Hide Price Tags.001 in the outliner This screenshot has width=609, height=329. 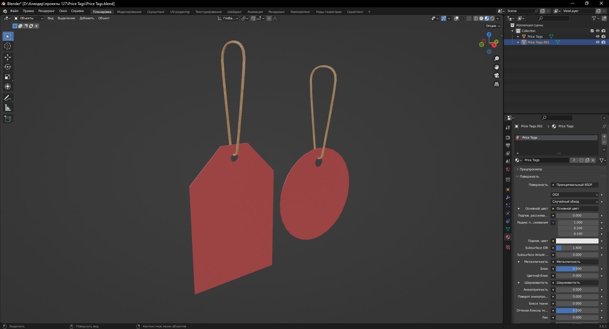point(598,42)
